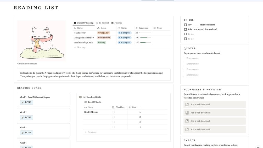Click the Goal column number icon
The width and height of the screenshot is (263, 148).
[x=130, y=107]
